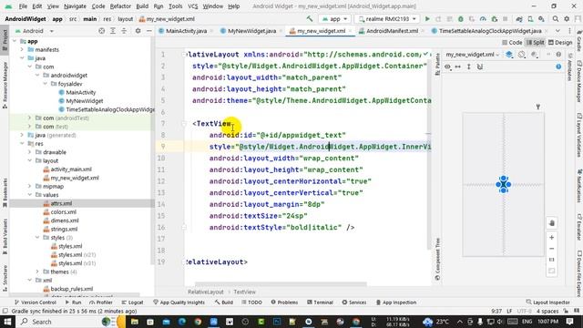Viewport: 583px width, 328px height.
Task: Click the design surface layers icon
Action: 509,55
